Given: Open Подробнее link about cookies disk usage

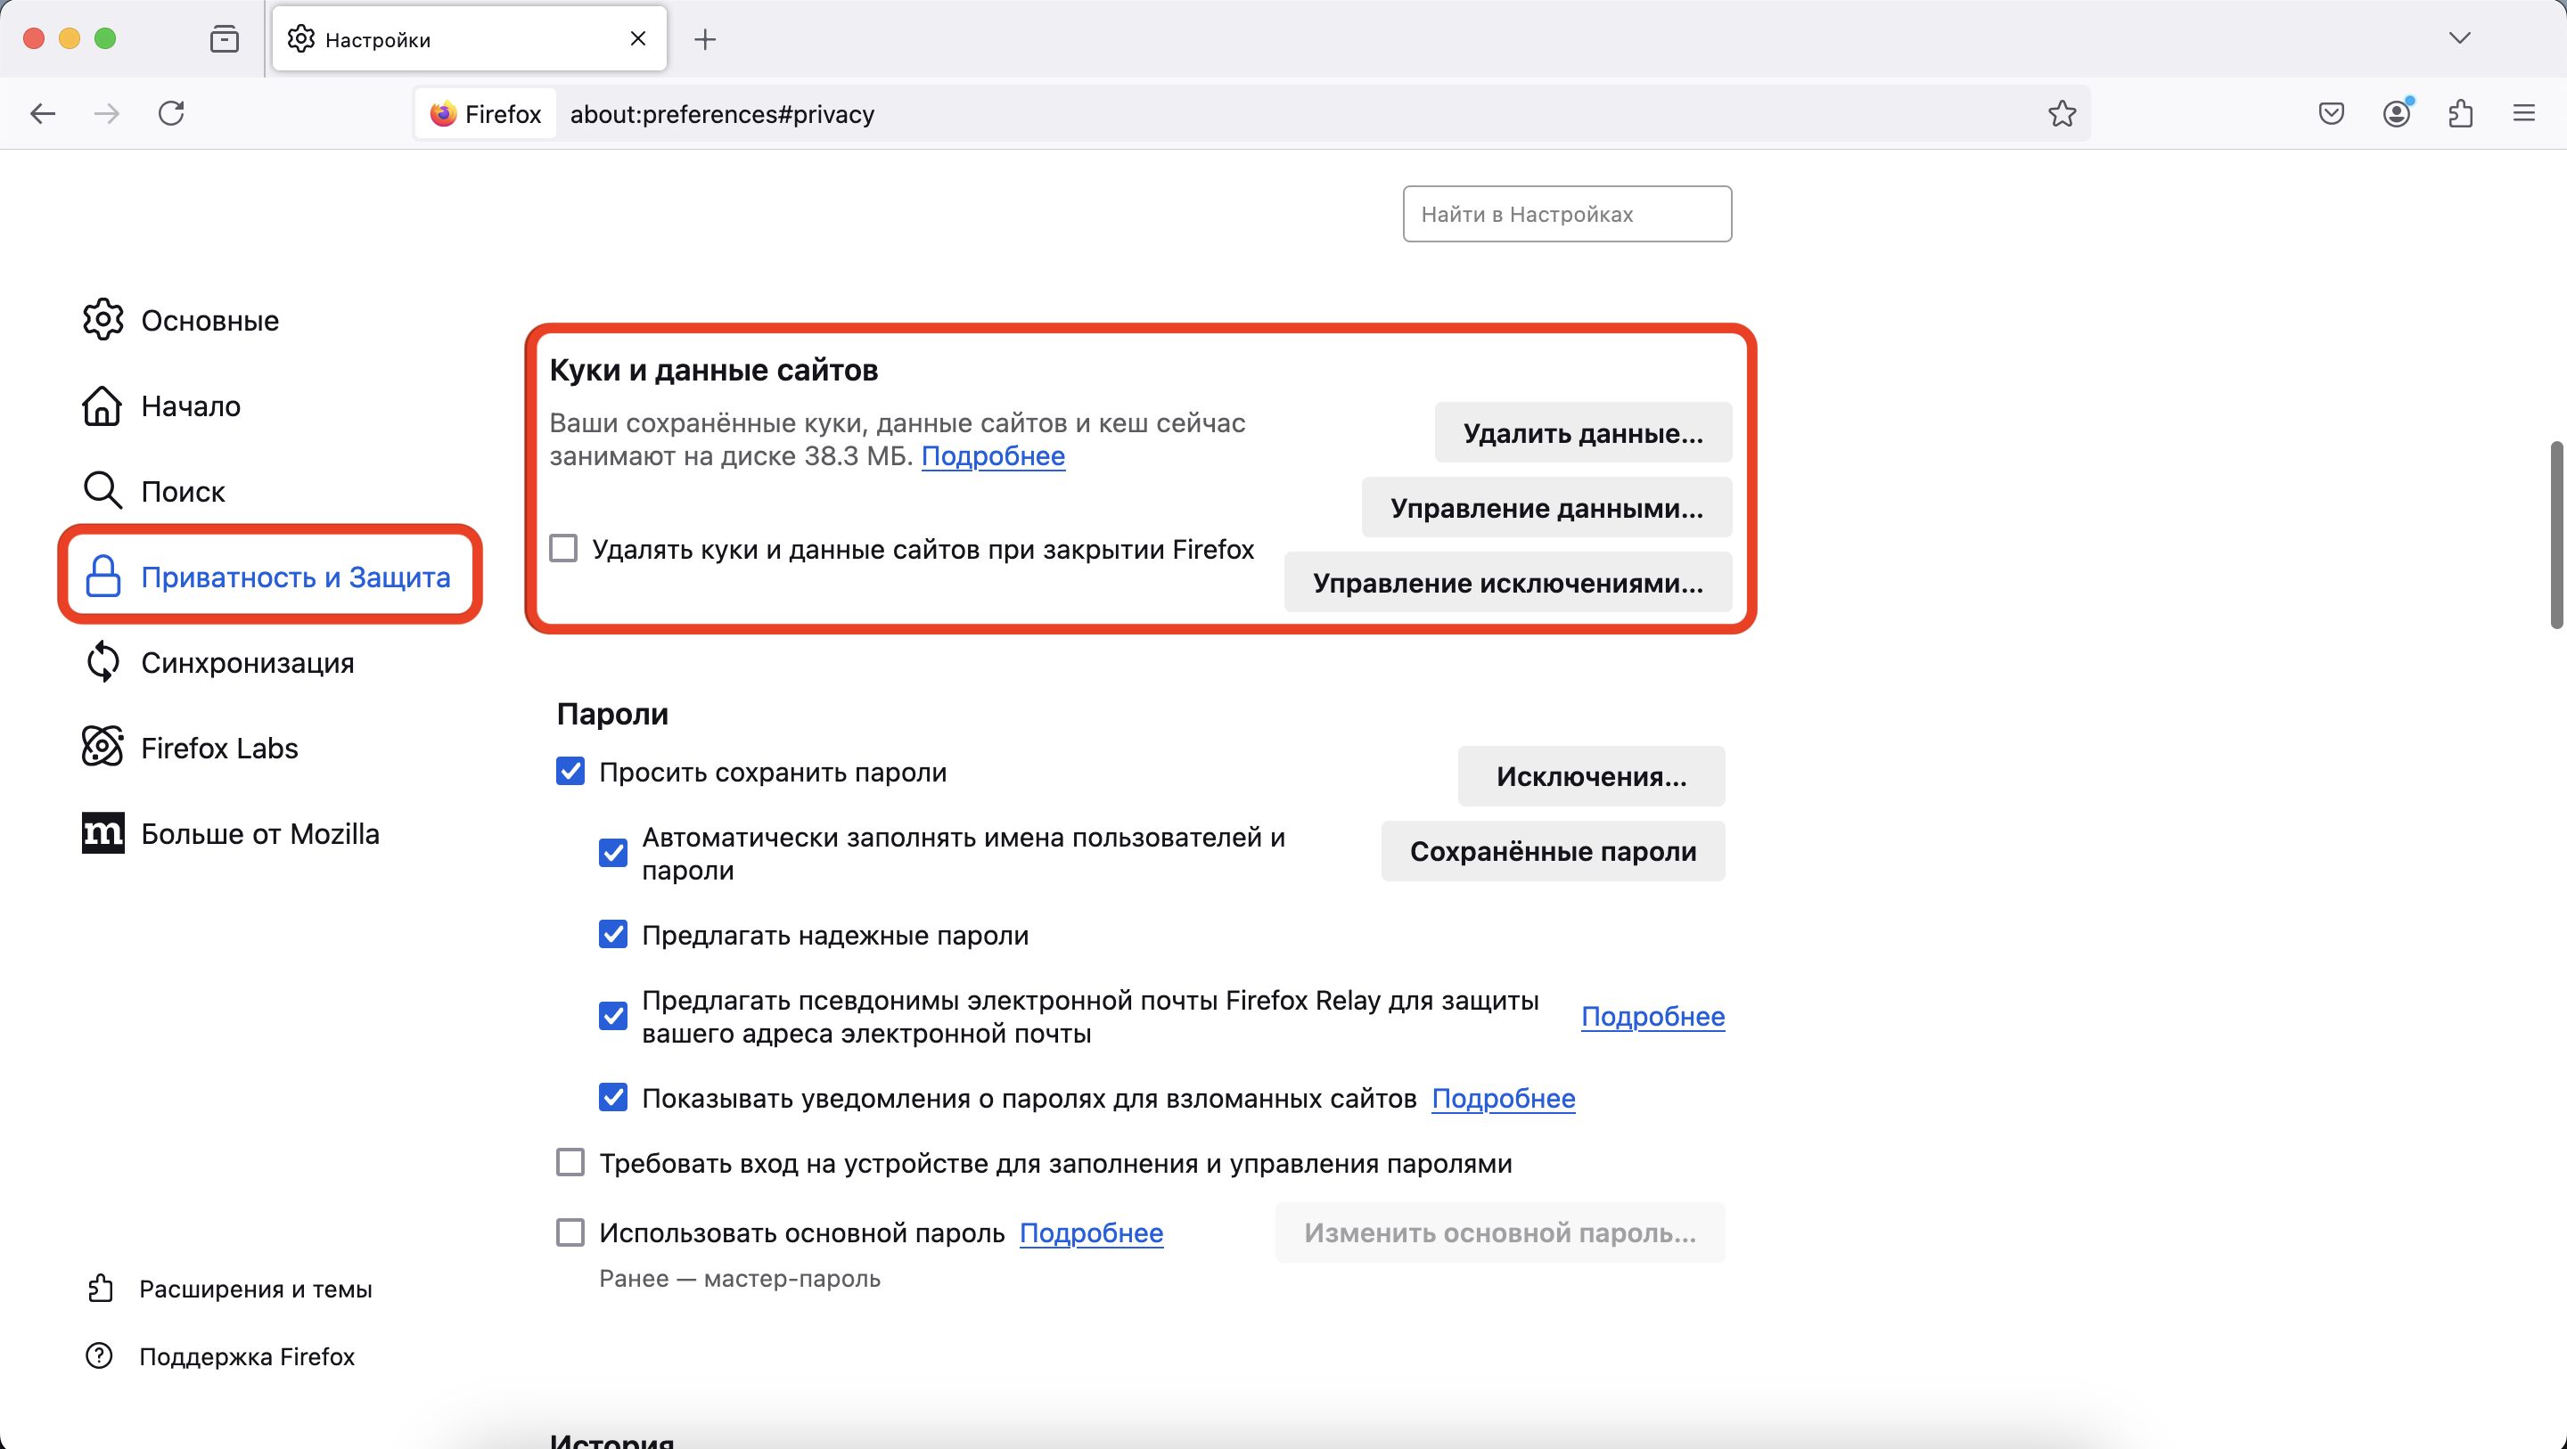Looking at the screenshot, I should click(x=994, y=456).
